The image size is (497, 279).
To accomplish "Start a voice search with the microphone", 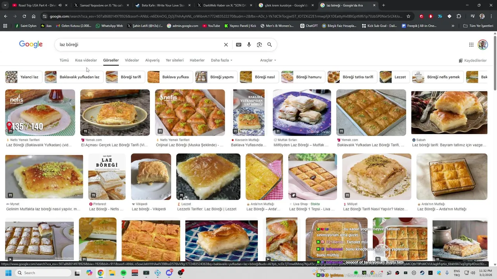I will tap(249, 45).
